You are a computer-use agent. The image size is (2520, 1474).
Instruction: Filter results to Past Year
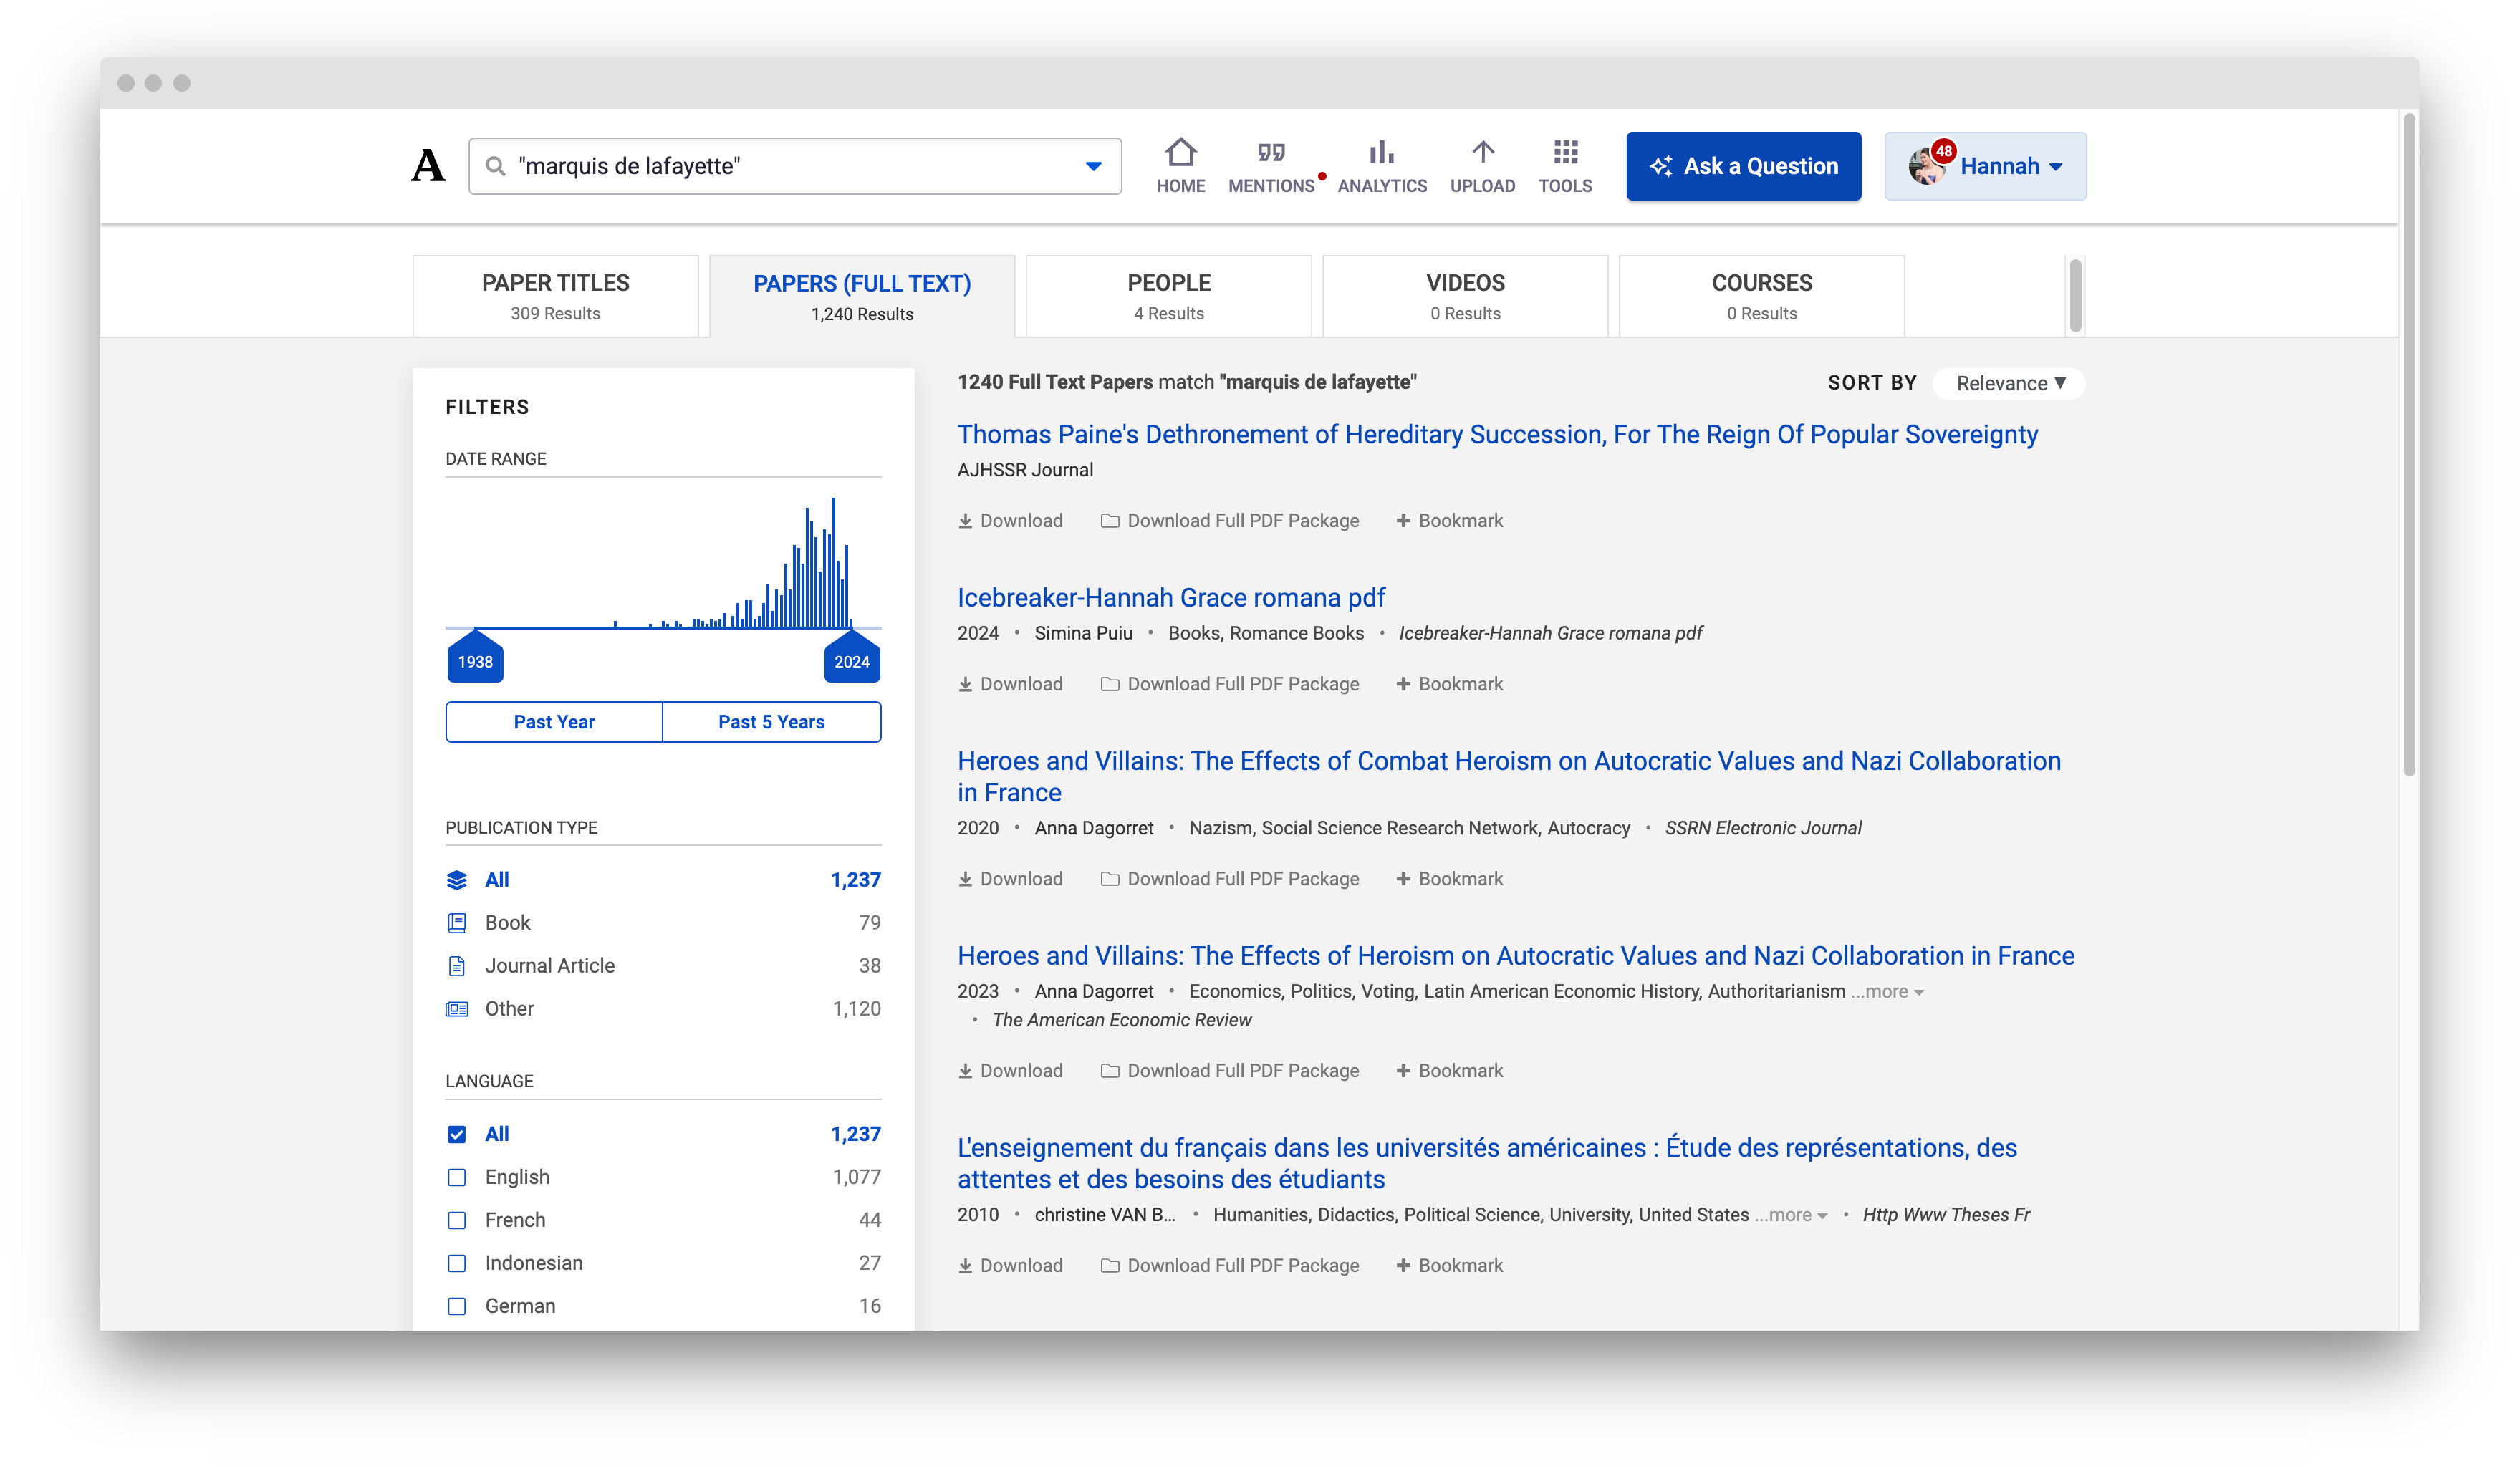click(x=554, y=722)
